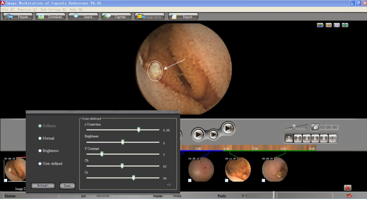
Task: Tick the checkbox under the 06:11:57 thumbnail
Action: (227, 180)
